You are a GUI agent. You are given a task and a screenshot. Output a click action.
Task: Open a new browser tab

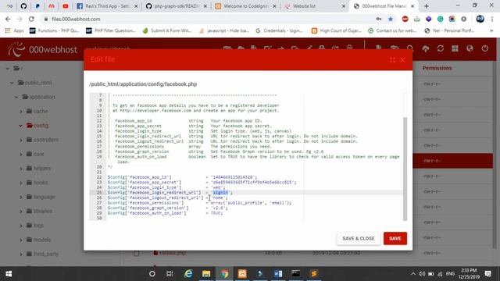426,6
